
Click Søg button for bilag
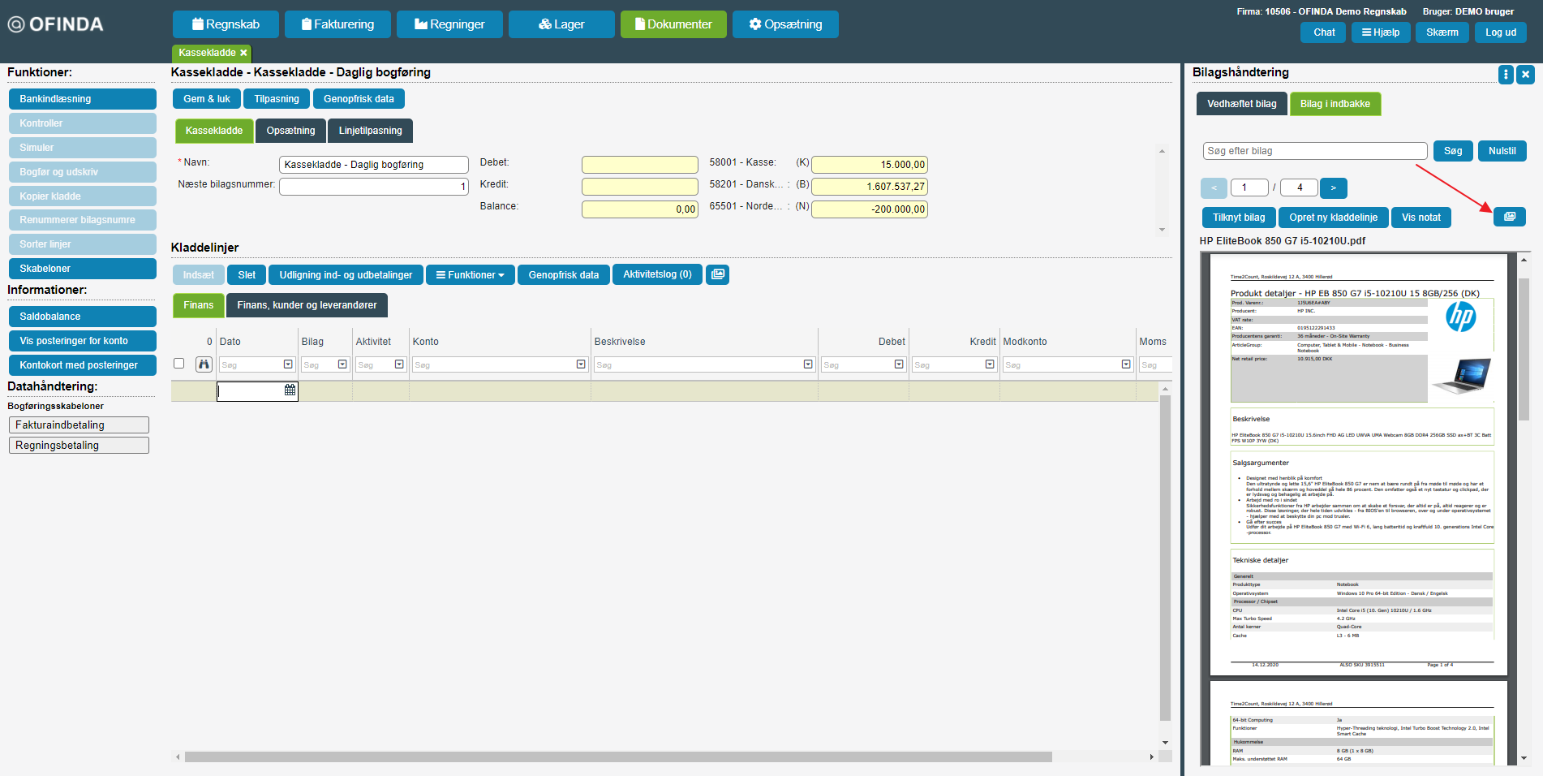[x=1453, y=151]
